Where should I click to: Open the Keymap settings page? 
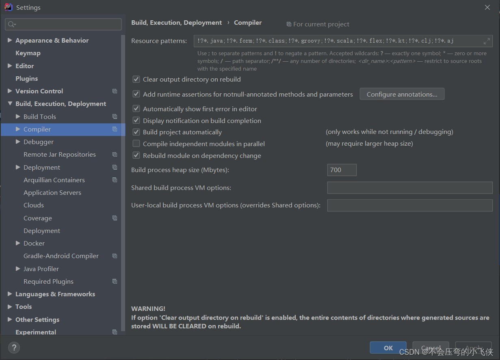click(28, 53)
